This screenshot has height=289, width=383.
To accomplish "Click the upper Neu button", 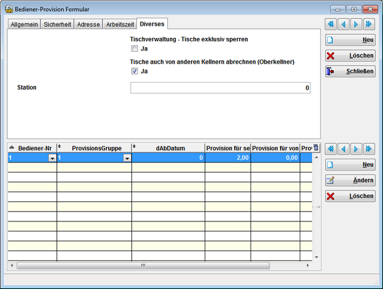I will pos(350,40).
